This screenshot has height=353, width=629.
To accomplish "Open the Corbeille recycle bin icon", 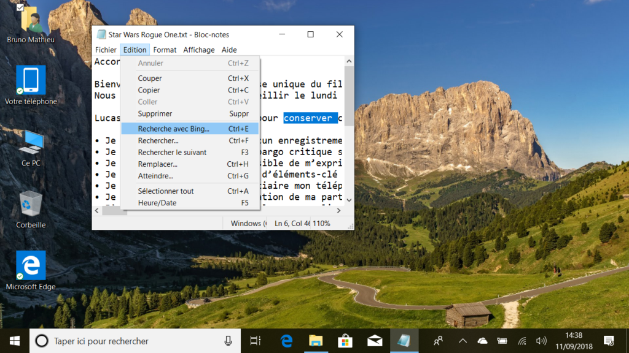I will click(31, 209).
